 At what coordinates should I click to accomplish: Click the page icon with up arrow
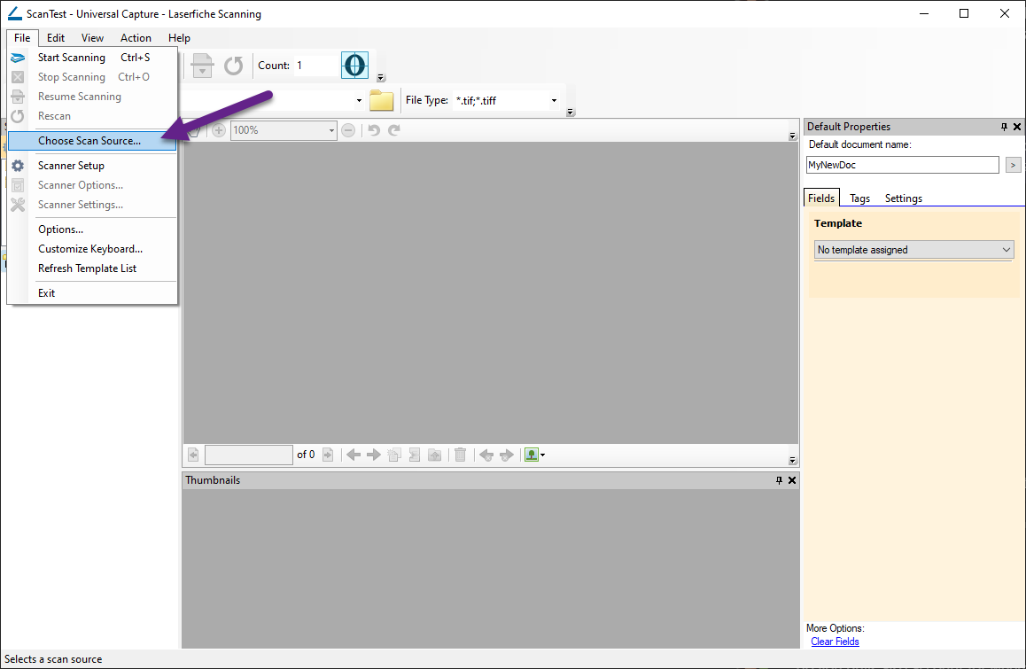(434, 455)
